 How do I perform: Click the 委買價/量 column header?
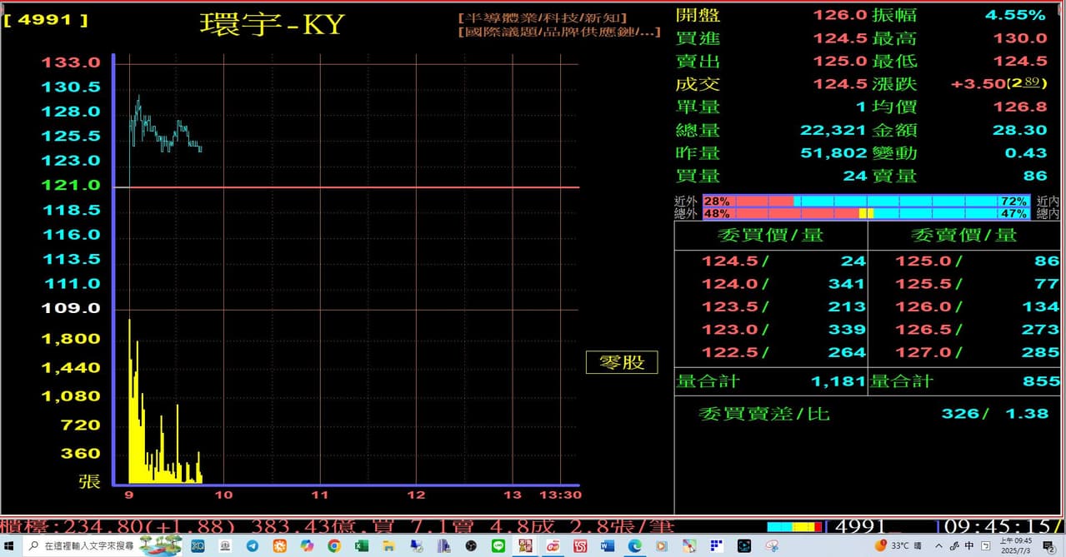(770, 235)
